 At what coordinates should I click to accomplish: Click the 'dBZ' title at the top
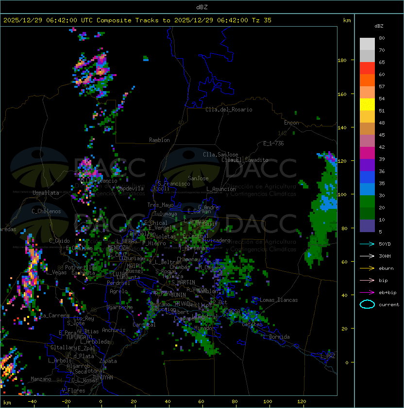pyautogui.click(x=202, y=7)
